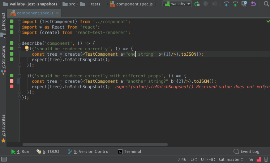
Task: Click the Run wallaby icon in toolbar
Action: [197, 4]
